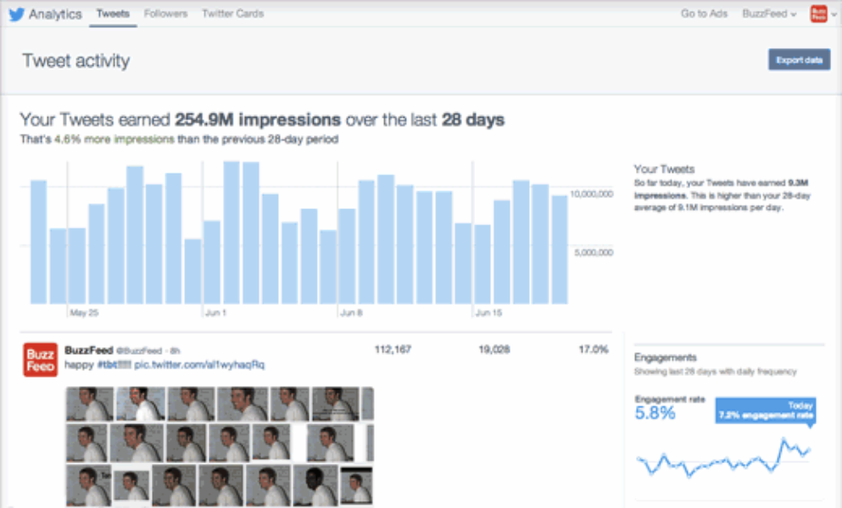
Task: Open the Tweets tab
Action: 113,14
